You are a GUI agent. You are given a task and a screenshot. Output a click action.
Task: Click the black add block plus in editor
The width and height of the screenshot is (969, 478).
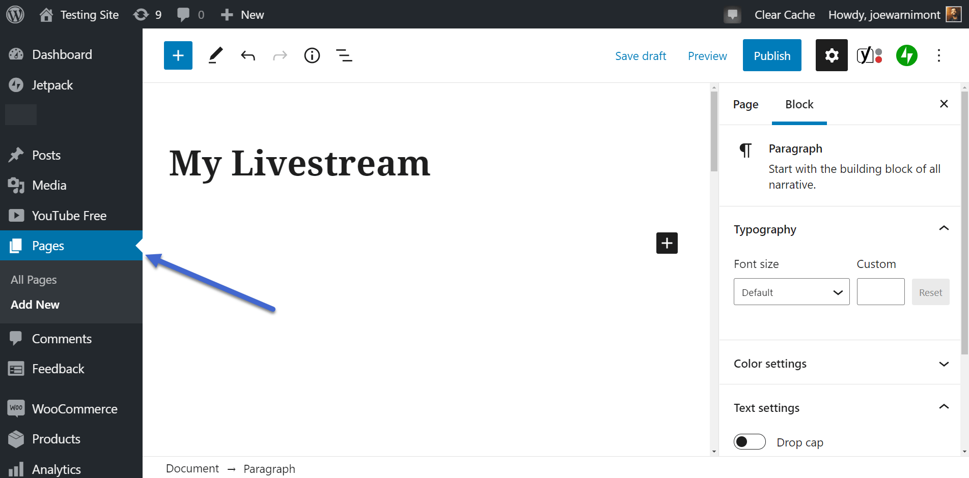pos(667,243)
